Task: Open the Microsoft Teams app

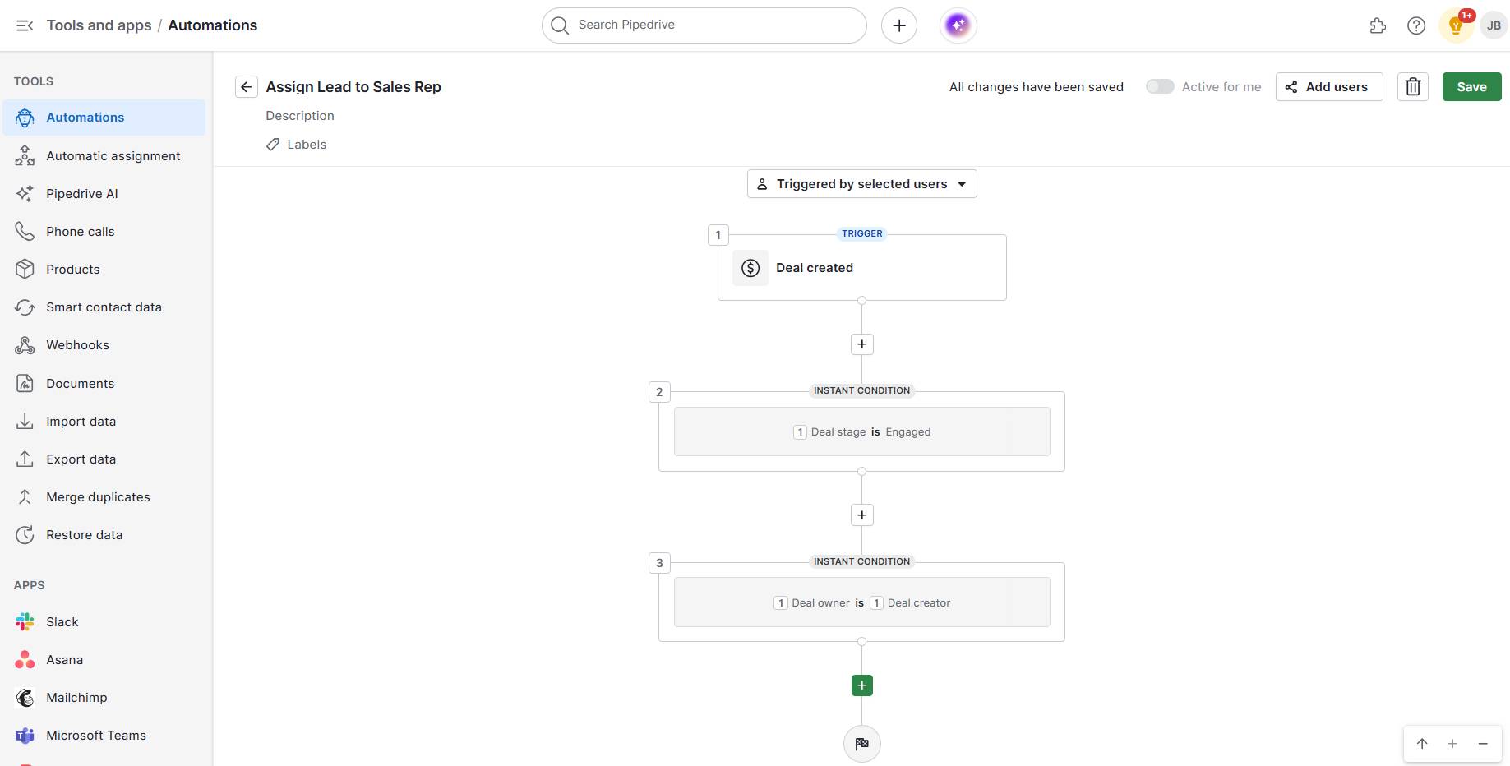Action: click(104, 736)
